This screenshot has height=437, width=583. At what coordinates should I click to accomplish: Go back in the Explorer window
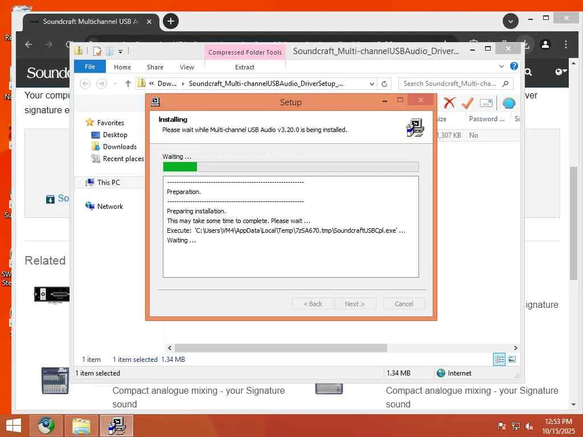(85, 84)
